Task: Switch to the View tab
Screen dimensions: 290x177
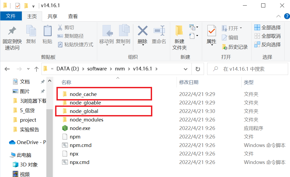Action: [x=73, y=16]
